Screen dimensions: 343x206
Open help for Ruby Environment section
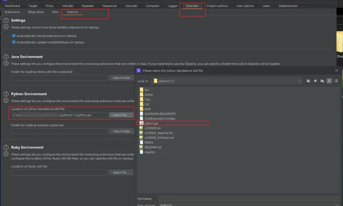point(6,147)
